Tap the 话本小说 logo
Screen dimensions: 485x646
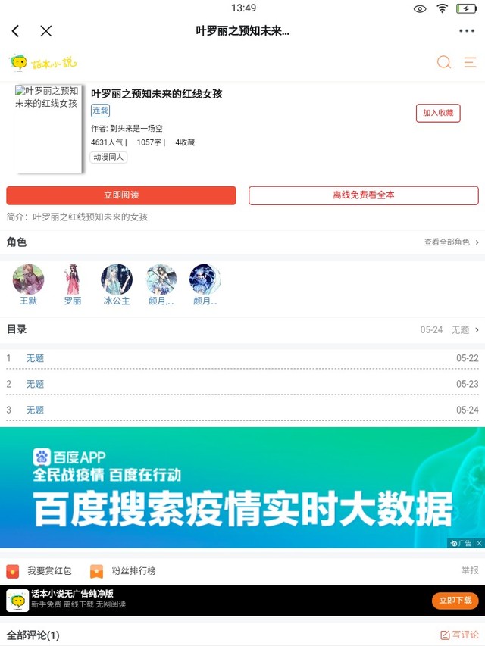click(x=43, y=63)
